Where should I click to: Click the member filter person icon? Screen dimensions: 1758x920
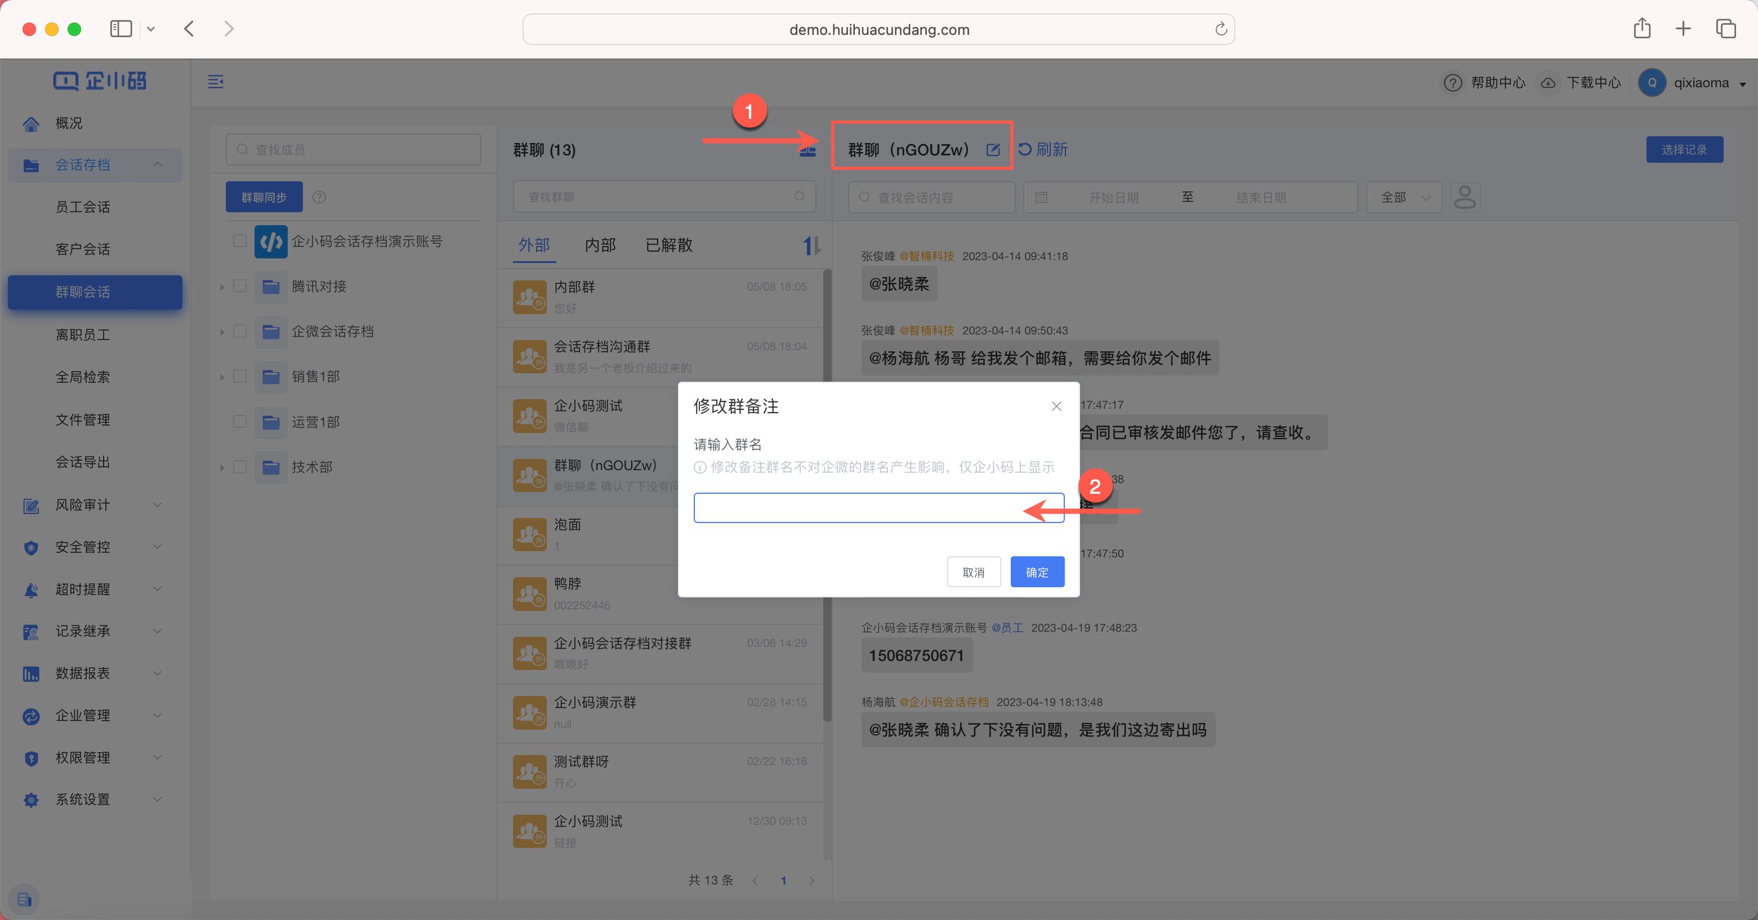pos(1465,197)
